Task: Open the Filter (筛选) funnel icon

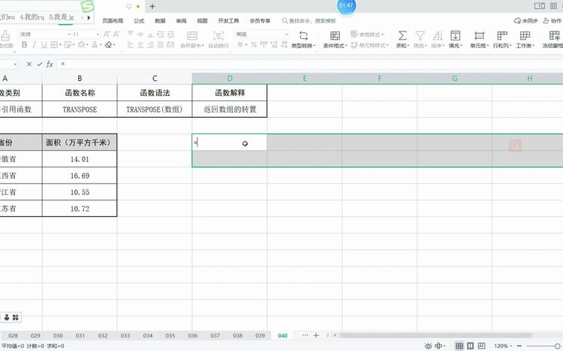Action: [x=420, y=35]
